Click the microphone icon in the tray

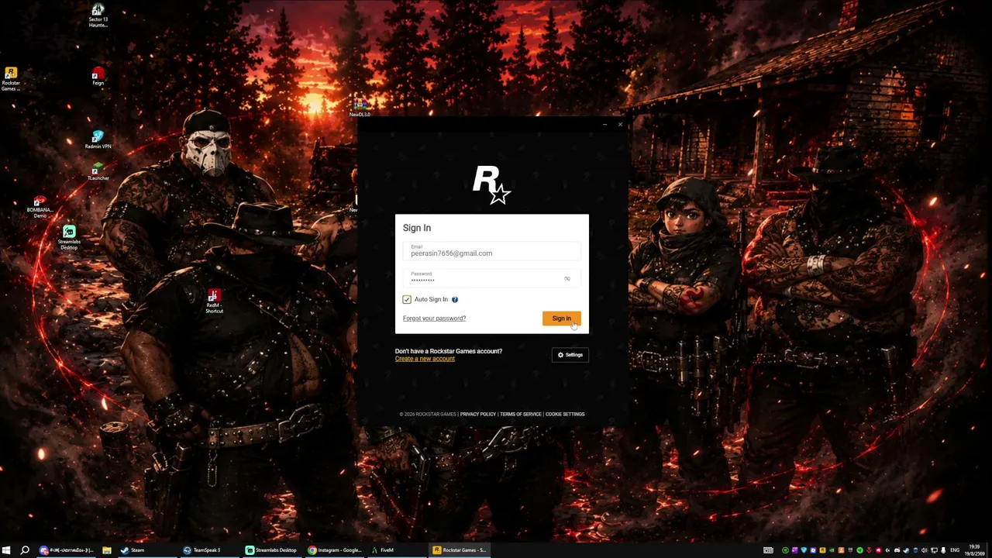(943, 550)
